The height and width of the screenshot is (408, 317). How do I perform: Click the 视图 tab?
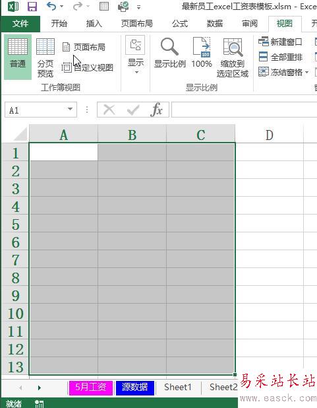285,24
